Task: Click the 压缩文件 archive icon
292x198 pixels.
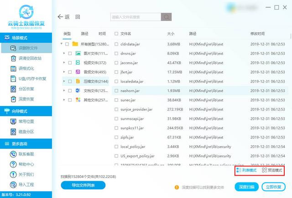Action: (78, 81)
